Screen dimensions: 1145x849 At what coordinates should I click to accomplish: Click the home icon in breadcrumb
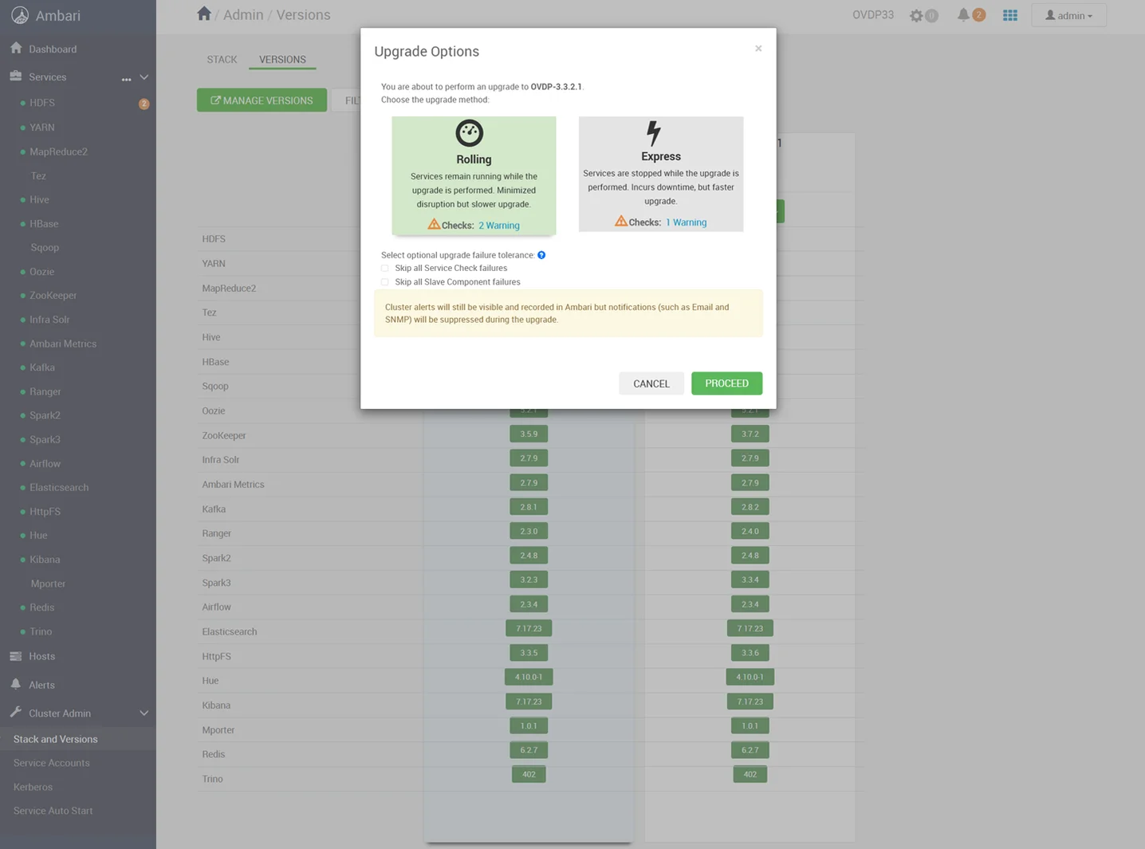click(x=204, y=14)
